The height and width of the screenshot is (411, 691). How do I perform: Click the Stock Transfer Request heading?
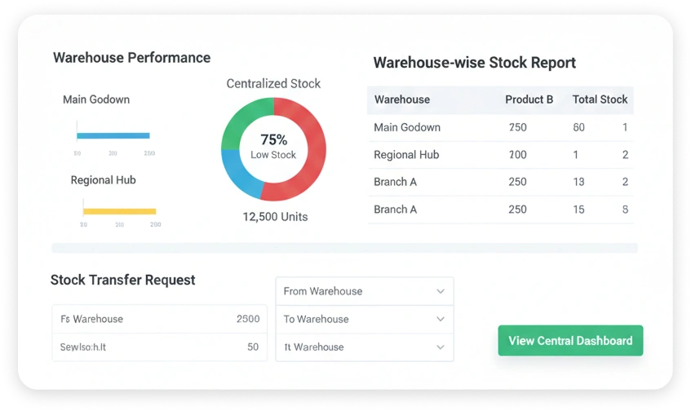point(122,280)
